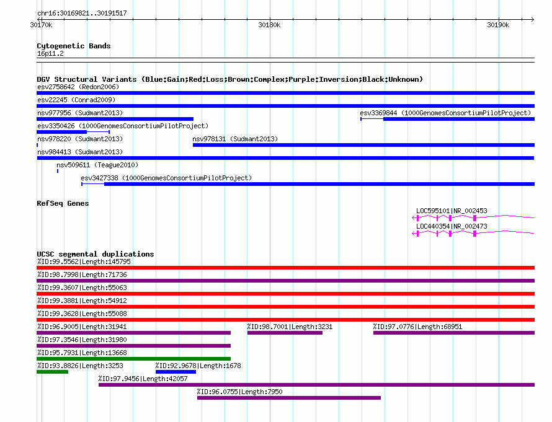This screenshot has height=422, width=552.
Task: Click the chr16:30169821..30191517 coordinate label
Action: tap(82, 13)
